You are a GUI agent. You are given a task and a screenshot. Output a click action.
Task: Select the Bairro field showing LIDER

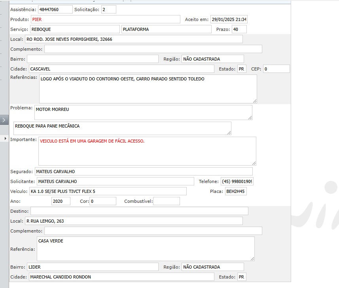coord(93,267)
